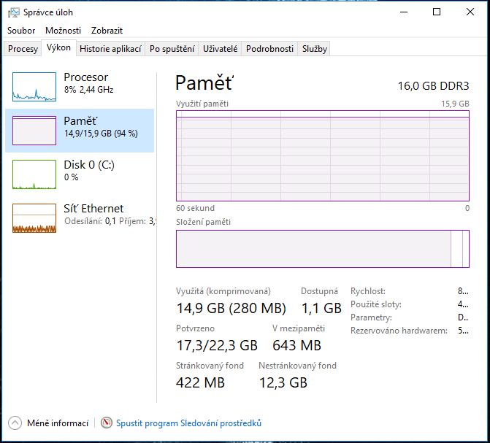Select the Procesor mini graph thumbnail
The image size is (490, 443).
(34, 87)
